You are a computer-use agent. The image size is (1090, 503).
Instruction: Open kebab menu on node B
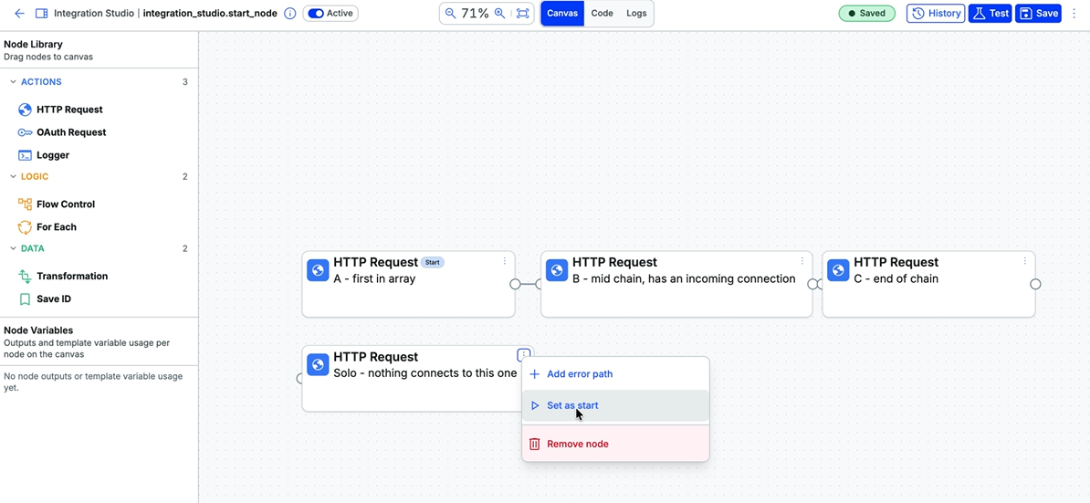click(802, 261)
